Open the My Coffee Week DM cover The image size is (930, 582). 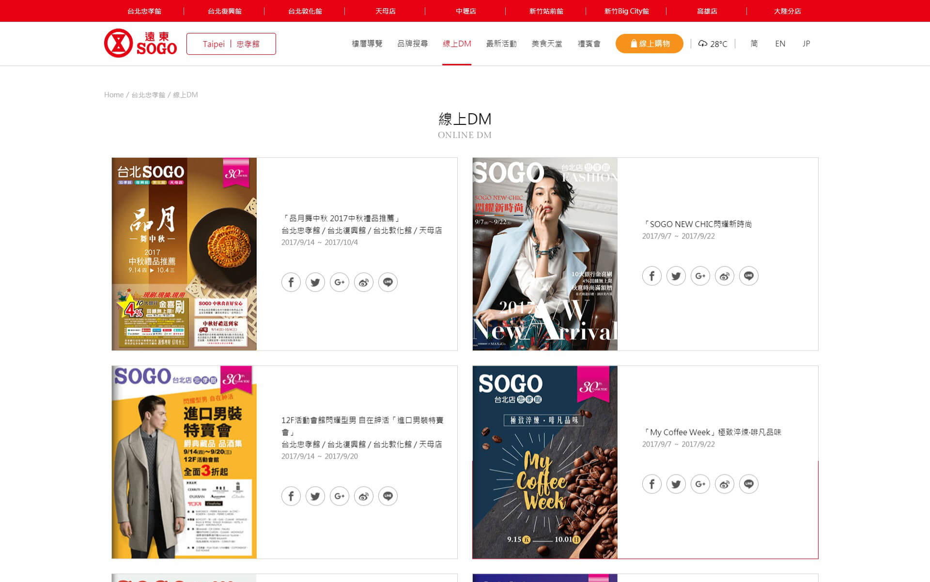click(x=545, y=462)
